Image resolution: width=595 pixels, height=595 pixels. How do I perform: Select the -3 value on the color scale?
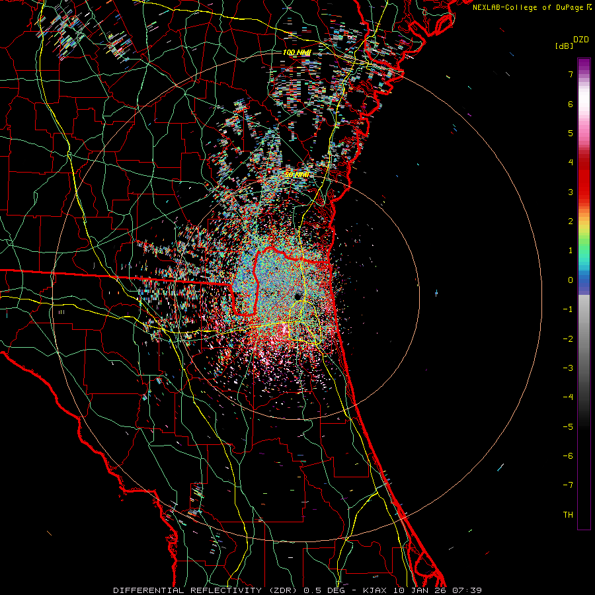tap(568, 368)
